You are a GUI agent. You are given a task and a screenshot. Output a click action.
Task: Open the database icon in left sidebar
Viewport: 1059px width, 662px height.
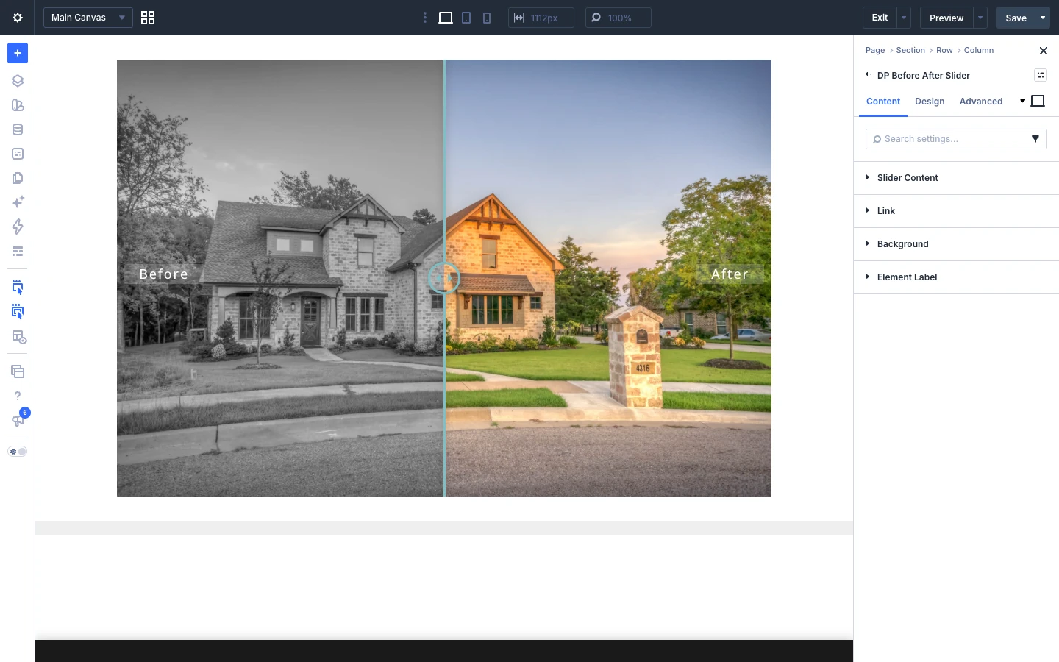point(18,129)
